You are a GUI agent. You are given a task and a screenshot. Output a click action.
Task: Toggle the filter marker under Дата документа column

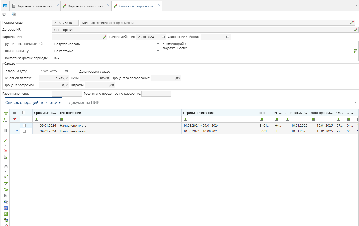[x=288, y=119]
